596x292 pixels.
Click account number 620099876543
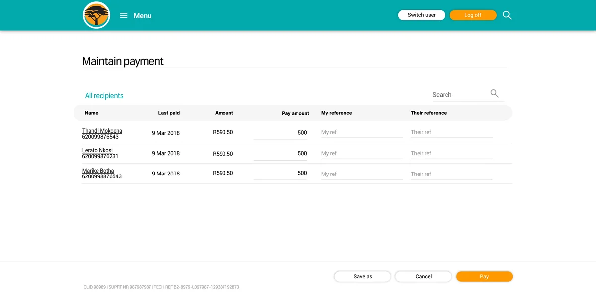[100, 137]
